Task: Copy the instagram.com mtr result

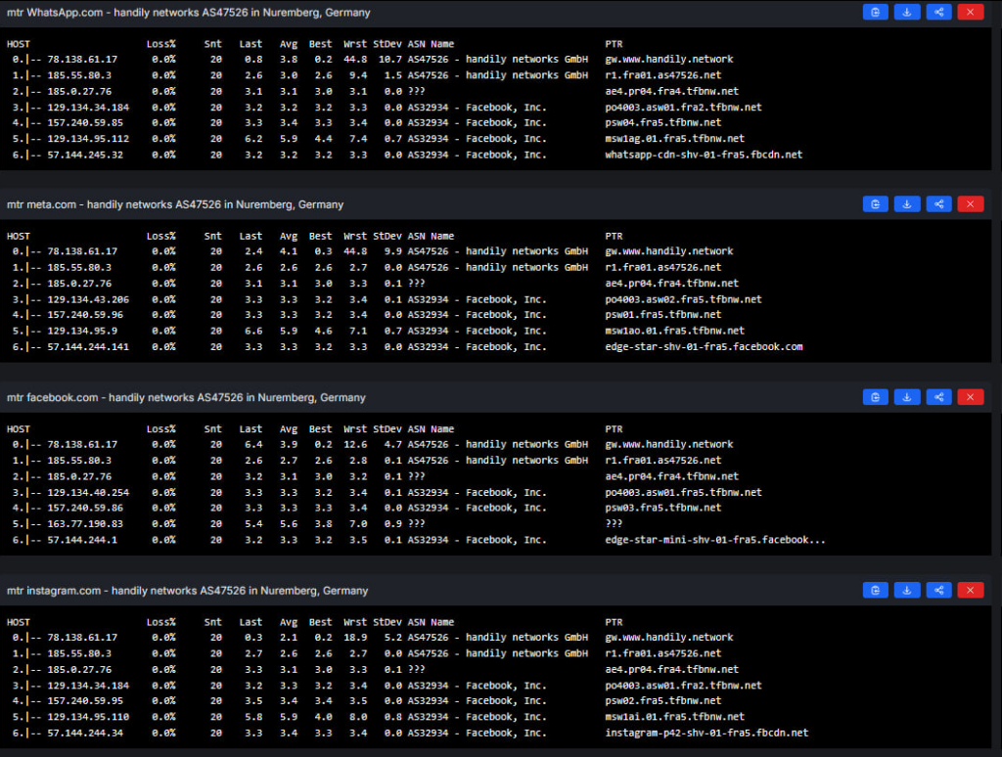Action: point(875,591)
